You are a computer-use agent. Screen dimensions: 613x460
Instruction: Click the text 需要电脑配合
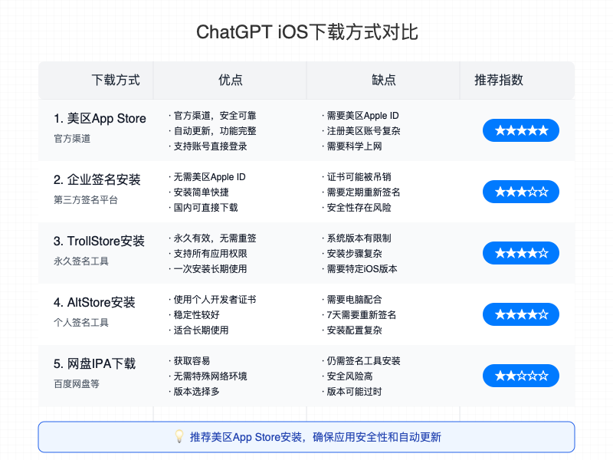[x=354, y=299]
